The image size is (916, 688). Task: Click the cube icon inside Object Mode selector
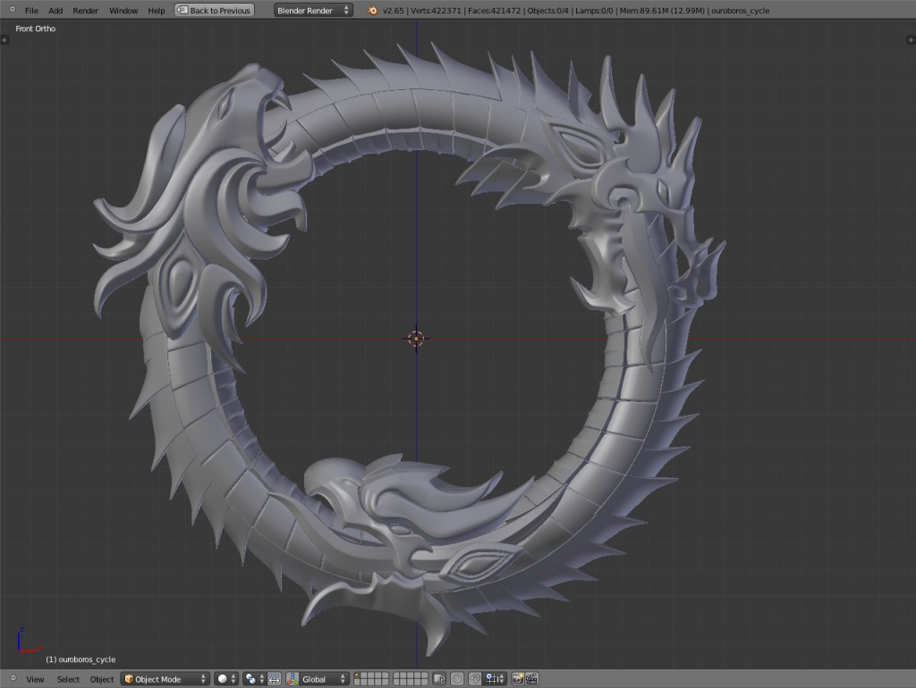pos(129,678)
